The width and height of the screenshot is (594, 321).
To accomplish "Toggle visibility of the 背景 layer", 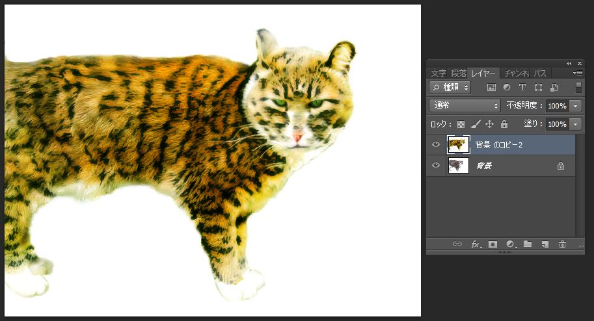I will point(436,166).
